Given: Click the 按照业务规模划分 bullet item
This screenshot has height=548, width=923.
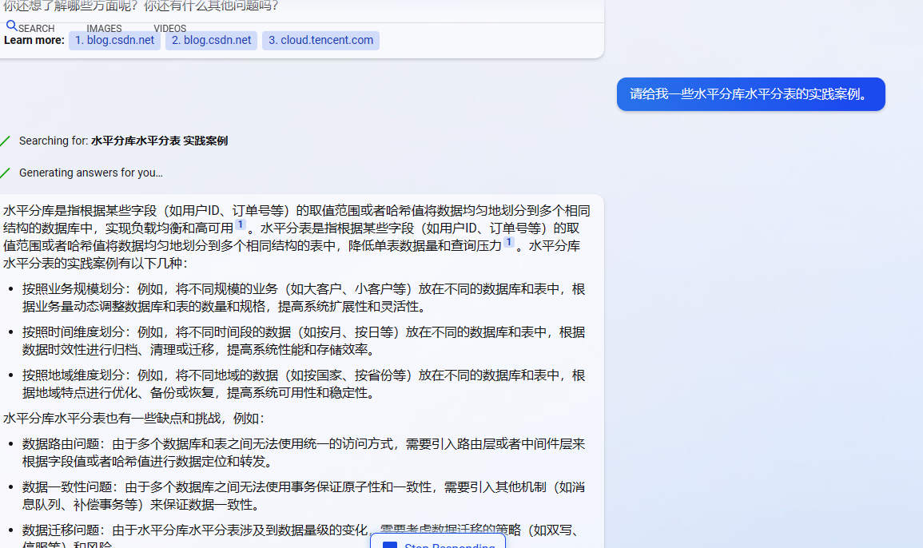Looking at the screenshot, I should (304, 297).
